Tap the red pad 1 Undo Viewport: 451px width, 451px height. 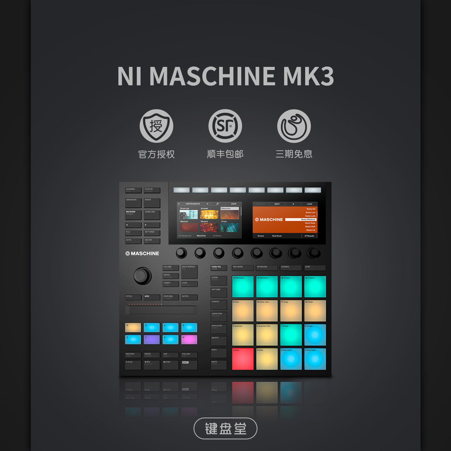(x=243, y=359)
